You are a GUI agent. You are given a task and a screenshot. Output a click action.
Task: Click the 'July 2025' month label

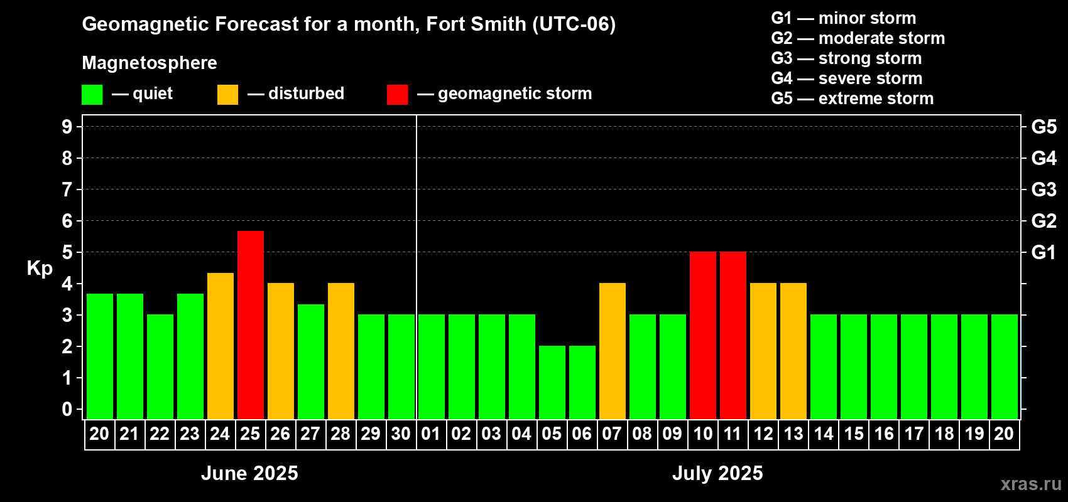tap(717, 473)
